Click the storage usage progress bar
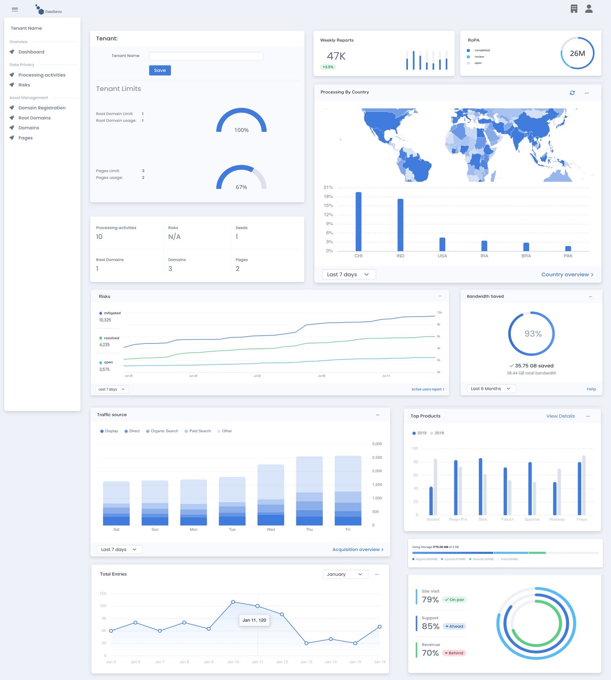 505,553
